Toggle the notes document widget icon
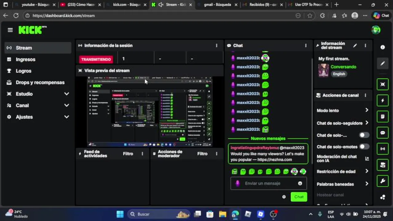 click(383, 117)
